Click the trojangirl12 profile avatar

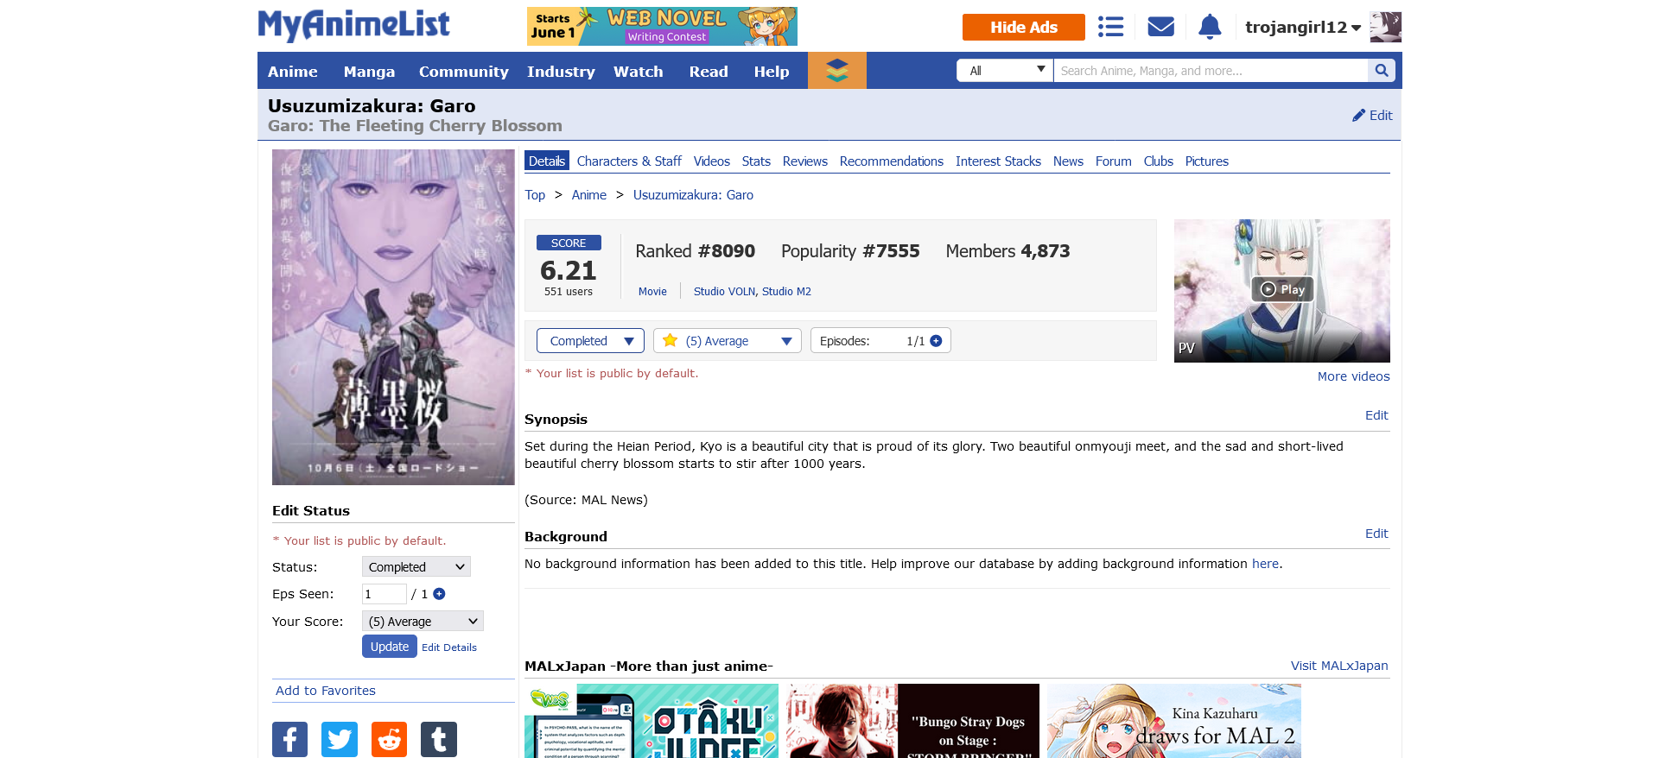[1385, 27]
